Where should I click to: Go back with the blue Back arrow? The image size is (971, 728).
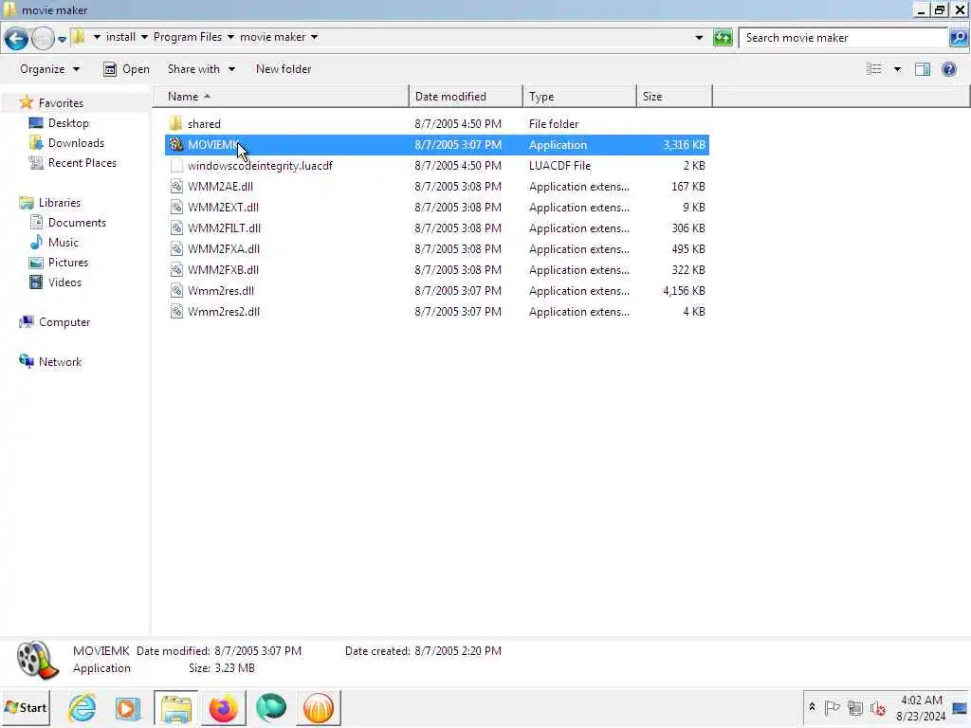click(x=16, y=38)
